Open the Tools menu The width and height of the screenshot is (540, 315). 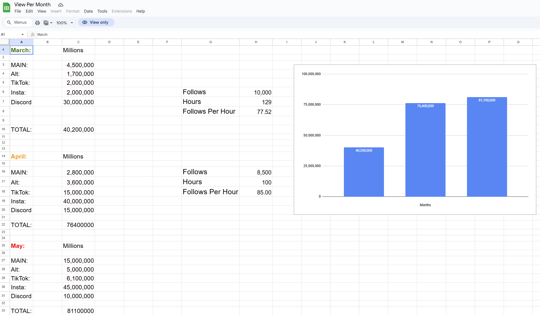(x=102, y=11)
